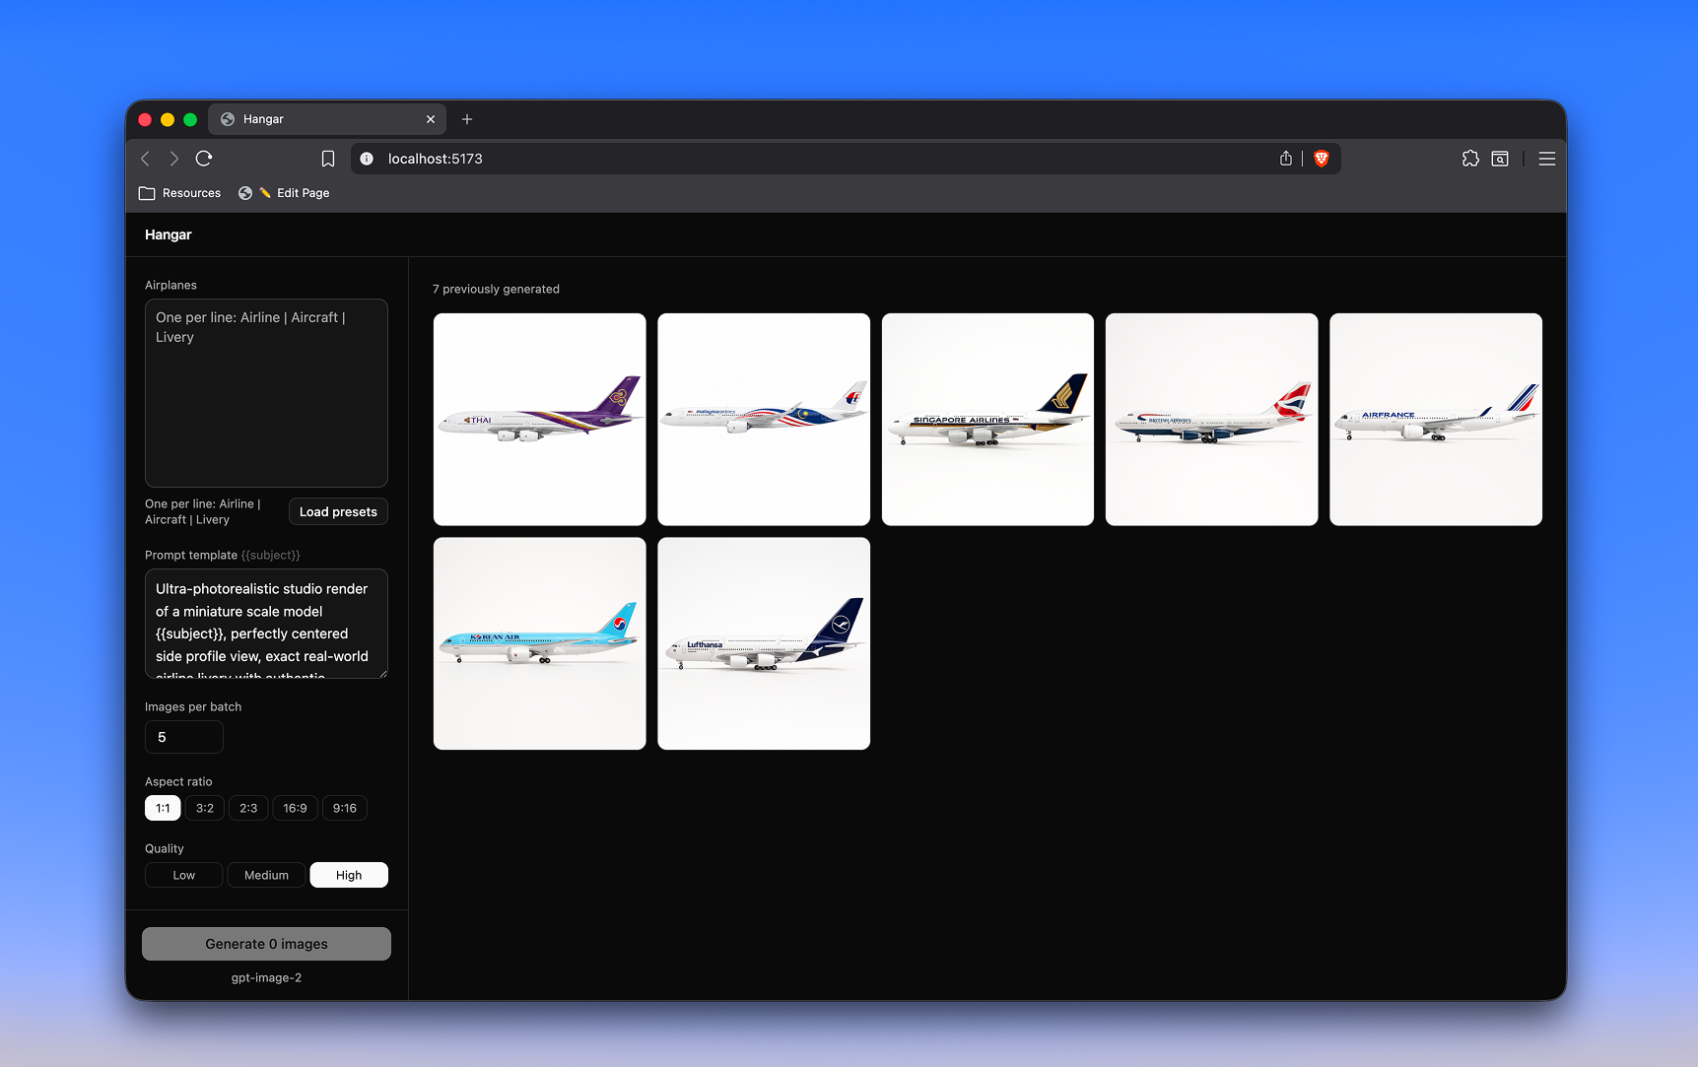Viewport: 1698px width, 1067px height.
Task: Open the Thai Airways airplane thumbnail
Action: click(x=540, y=420)
